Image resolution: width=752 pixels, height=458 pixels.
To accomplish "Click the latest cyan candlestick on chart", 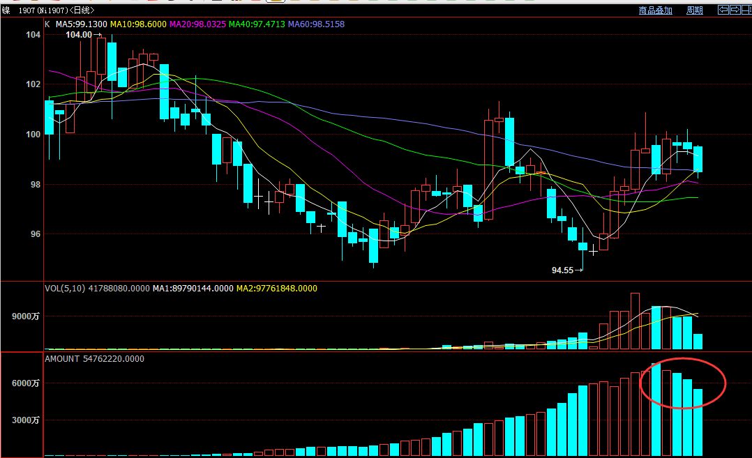I will (698, 159).
